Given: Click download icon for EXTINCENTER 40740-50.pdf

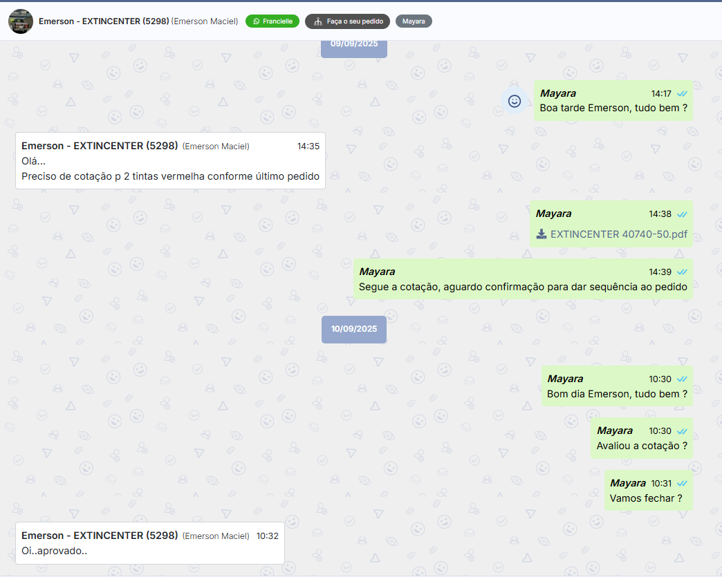Looking at the screenshot, I should point(541,234).
